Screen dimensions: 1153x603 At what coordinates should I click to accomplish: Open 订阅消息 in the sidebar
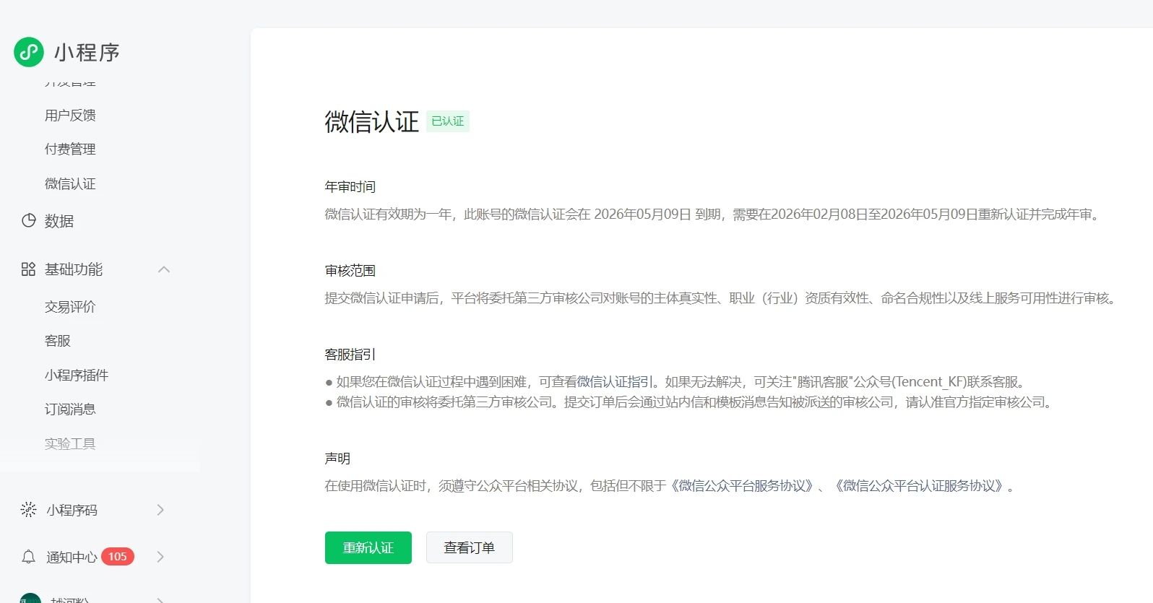pos(70,409)
